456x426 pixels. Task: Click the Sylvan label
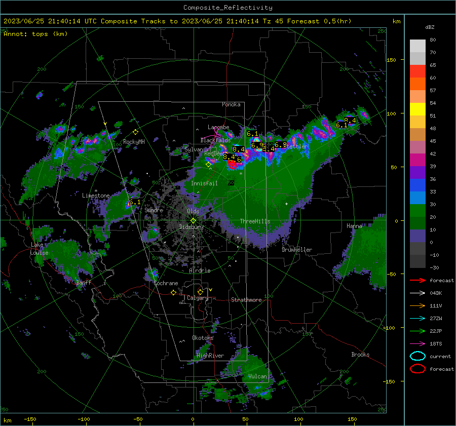[x=194, y=149]
